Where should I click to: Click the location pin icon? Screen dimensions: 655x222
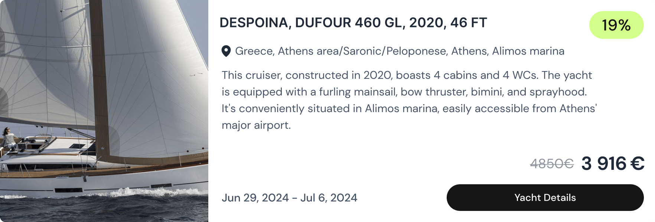pos(227,51)
